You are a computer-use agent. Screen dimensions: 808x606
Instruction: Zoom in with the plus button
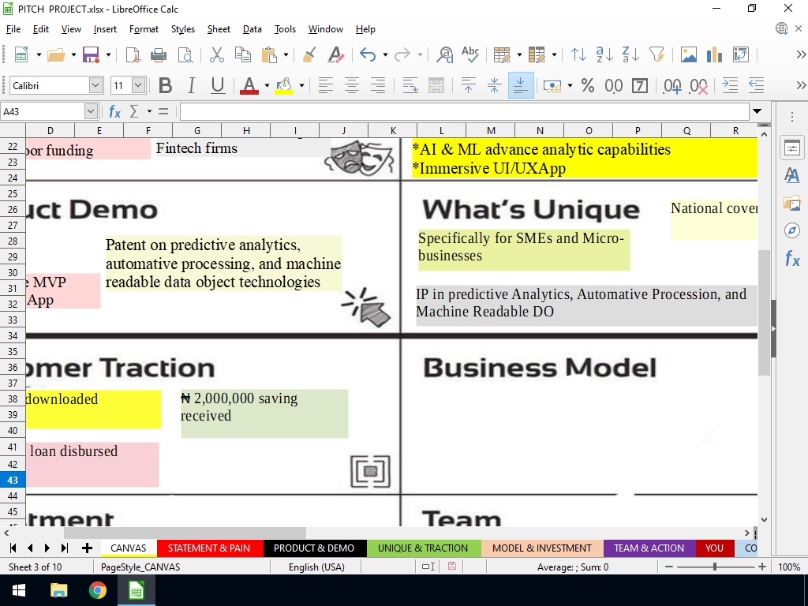pyautogui.click(x=762, y=567)
